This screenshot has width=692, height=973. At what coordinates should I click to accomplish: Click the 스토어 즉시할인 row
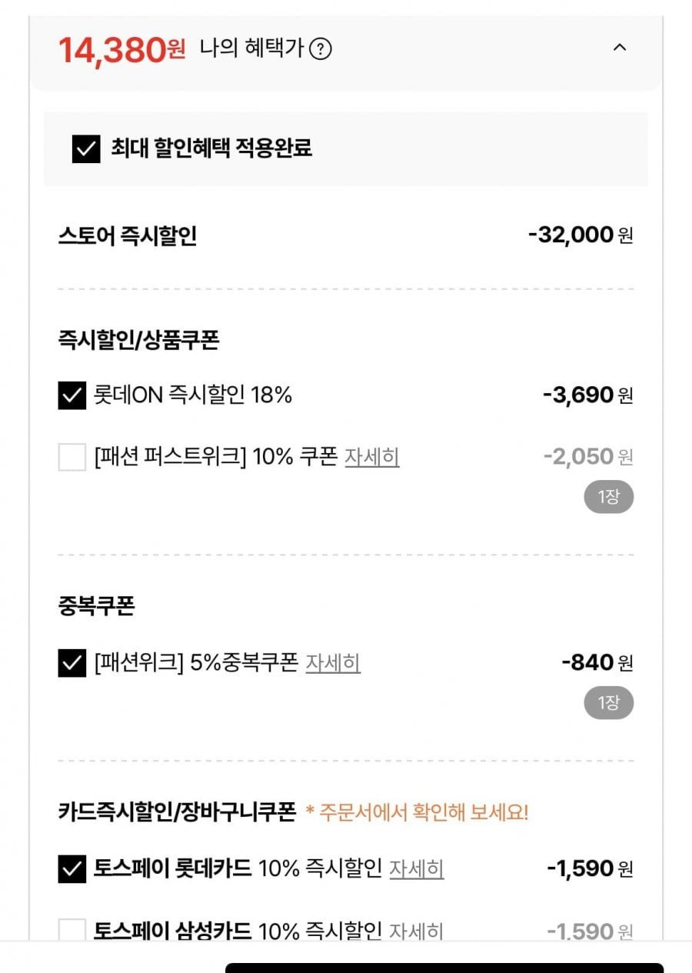coord(346,235)
